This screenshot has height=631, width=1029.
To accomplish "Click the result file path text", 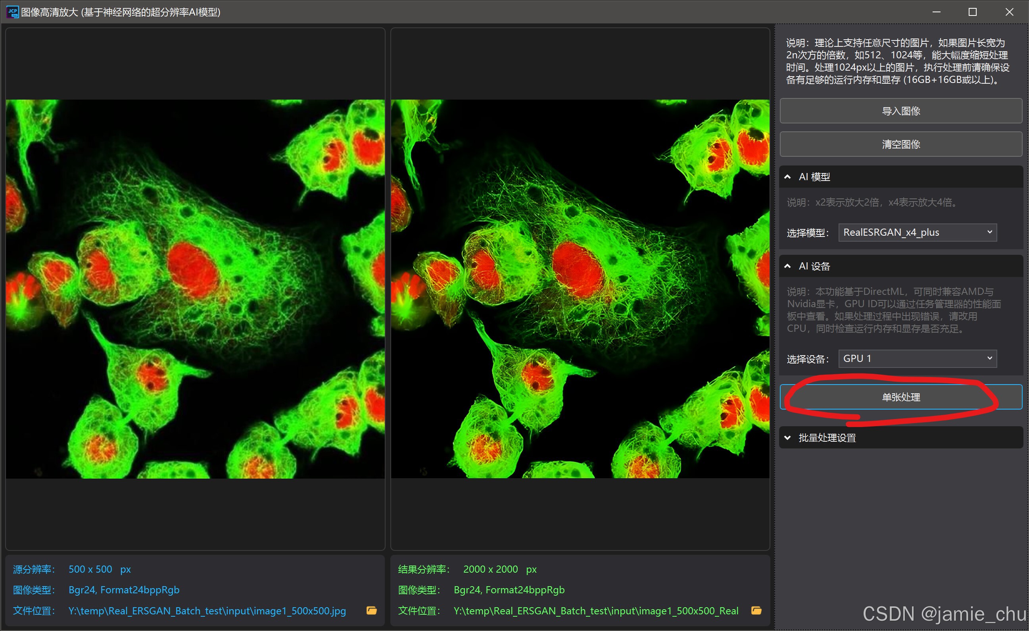I will [595, 610].
